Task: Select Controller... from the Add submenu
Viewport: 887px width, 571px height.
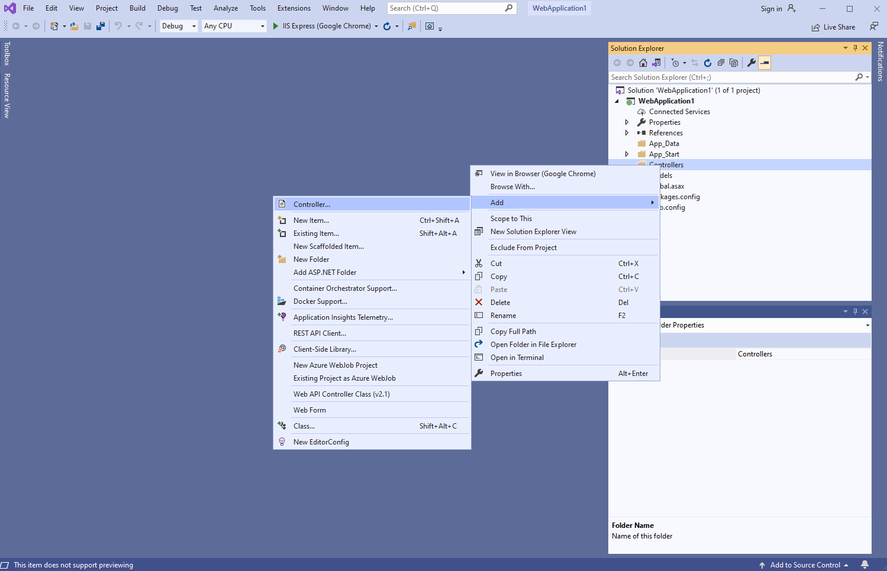Action: pos(312,205)
